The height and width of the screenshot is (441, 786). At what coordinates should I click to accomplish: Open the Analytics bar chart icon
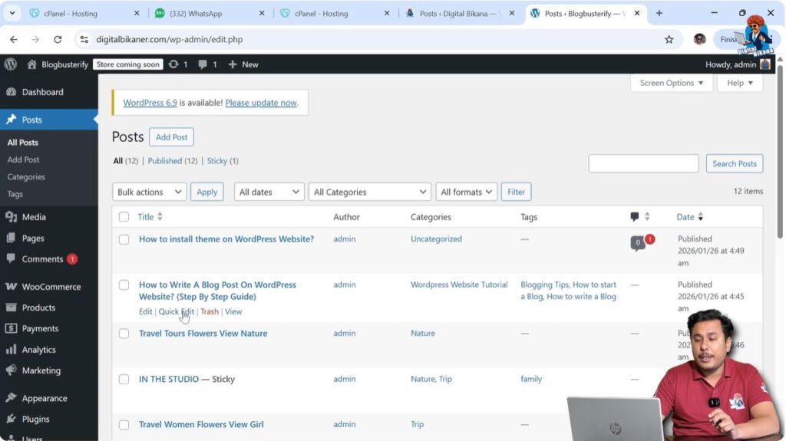[11, 349]
